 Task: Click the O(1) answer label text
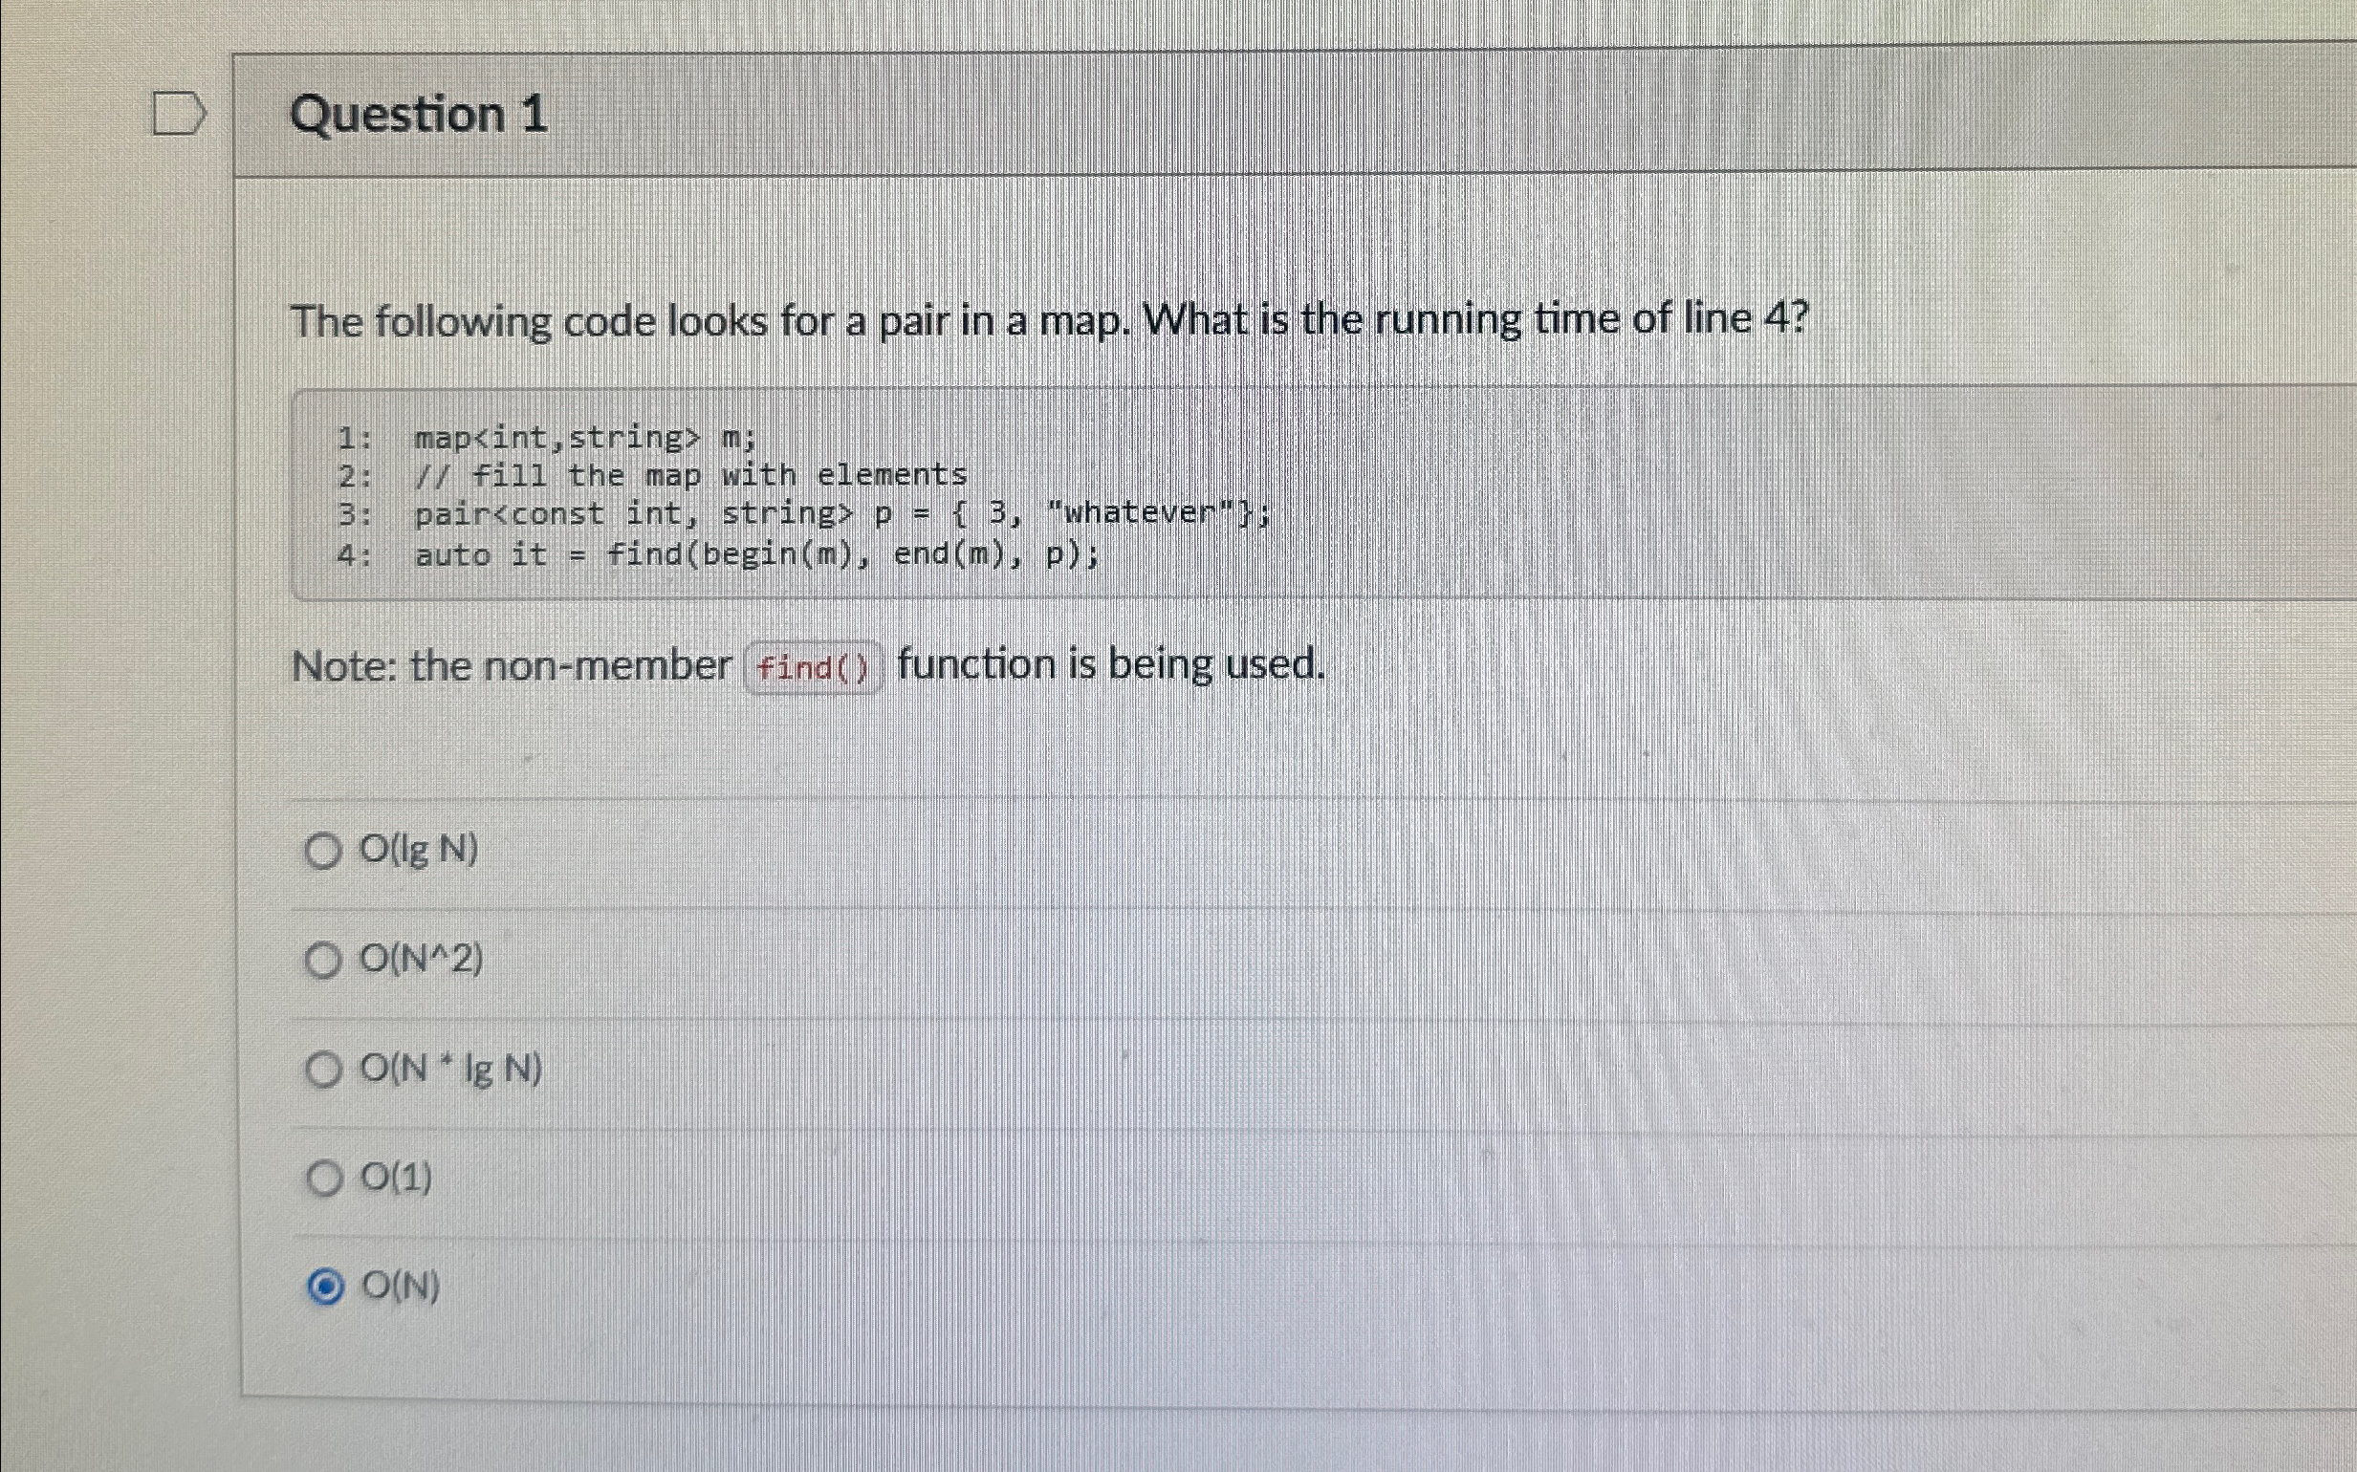click(x=395, y=1178)
